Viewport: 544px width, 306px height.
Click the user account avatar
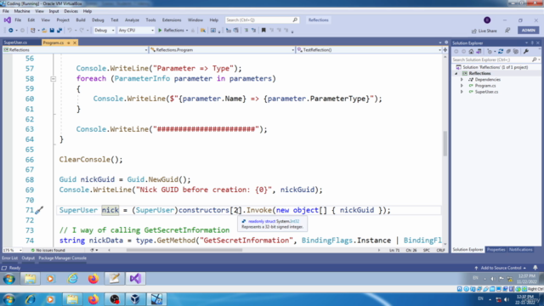tap(487, 20)
